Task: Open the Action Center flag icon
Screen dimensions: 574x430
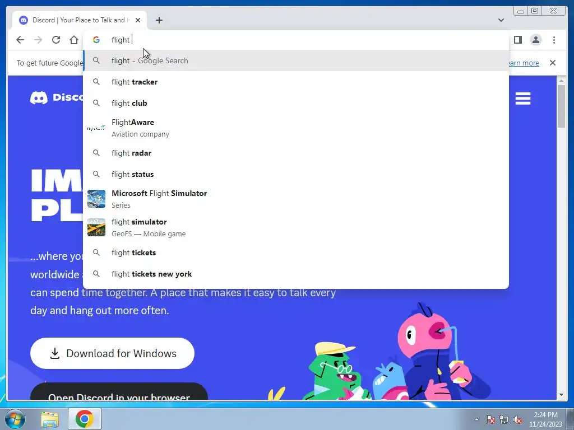Action: [490, 420]
